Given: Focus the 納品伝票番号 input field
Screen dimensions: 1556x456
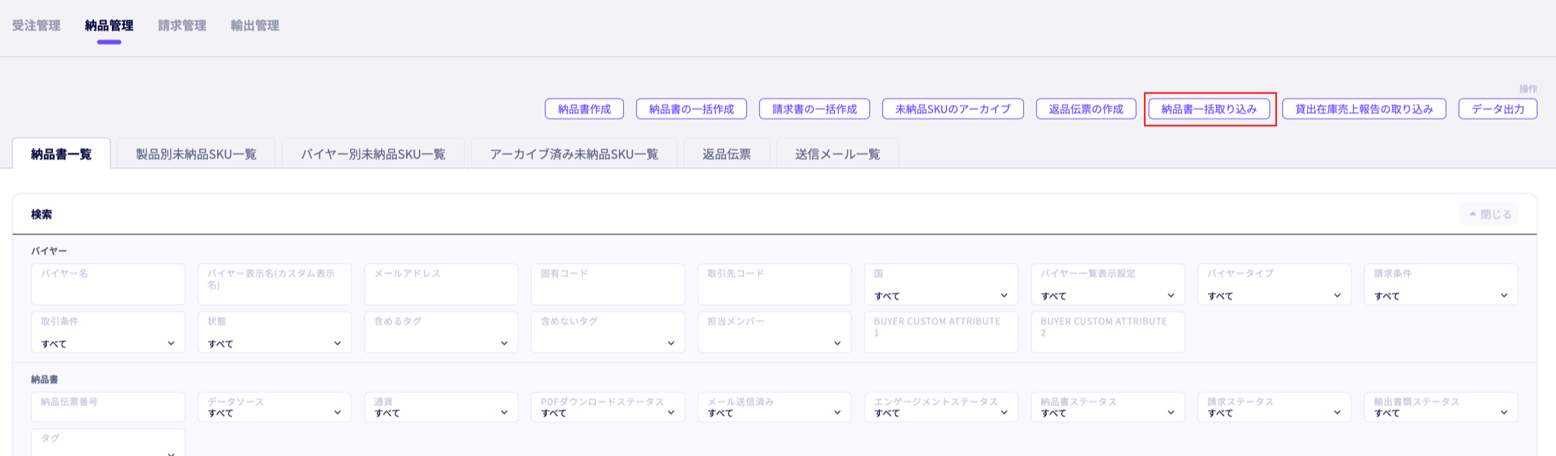Looking at the screenshot, I should tap(108, 407).
